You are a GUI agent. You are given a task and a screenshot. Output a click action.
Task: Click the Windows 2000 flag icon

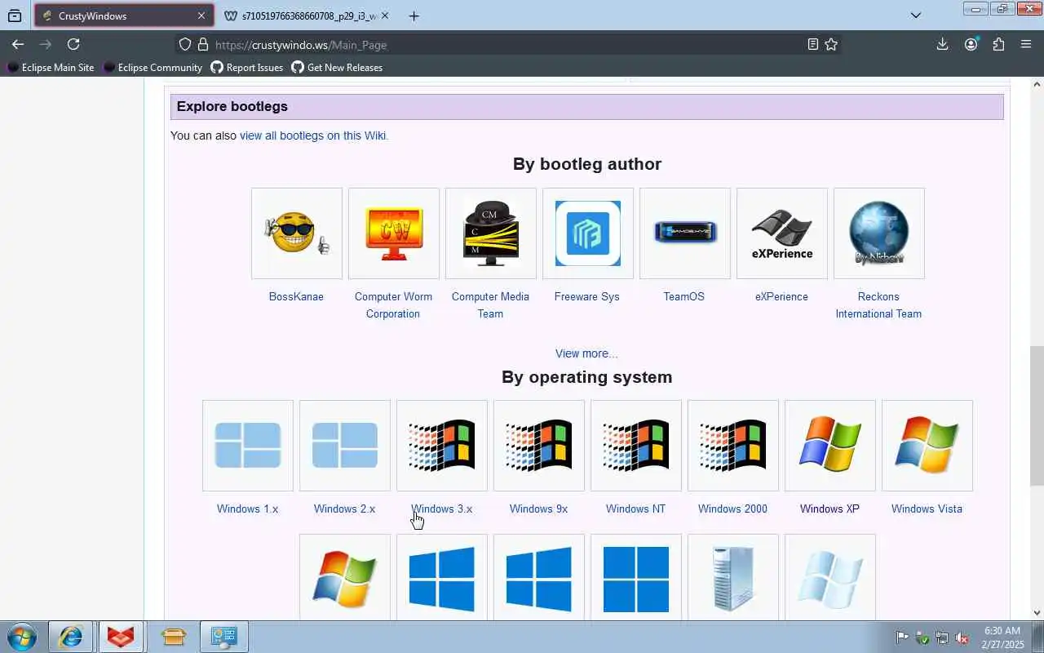(x=732, y=446)
